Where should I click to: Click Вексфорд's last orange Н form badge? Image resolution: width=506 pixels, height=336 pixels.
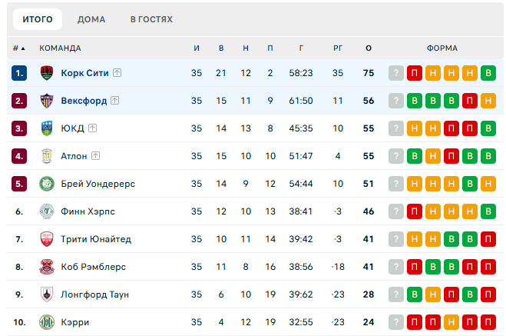(488, 101)
